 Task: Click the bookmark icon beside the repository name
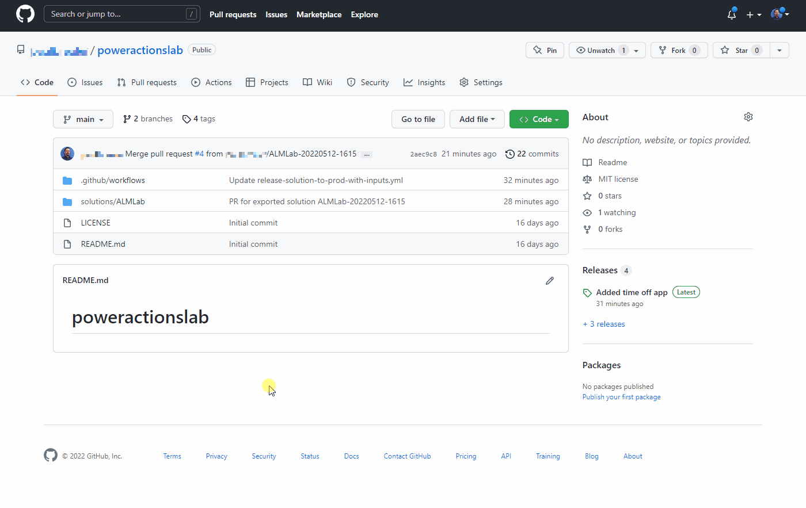[20, 49]
